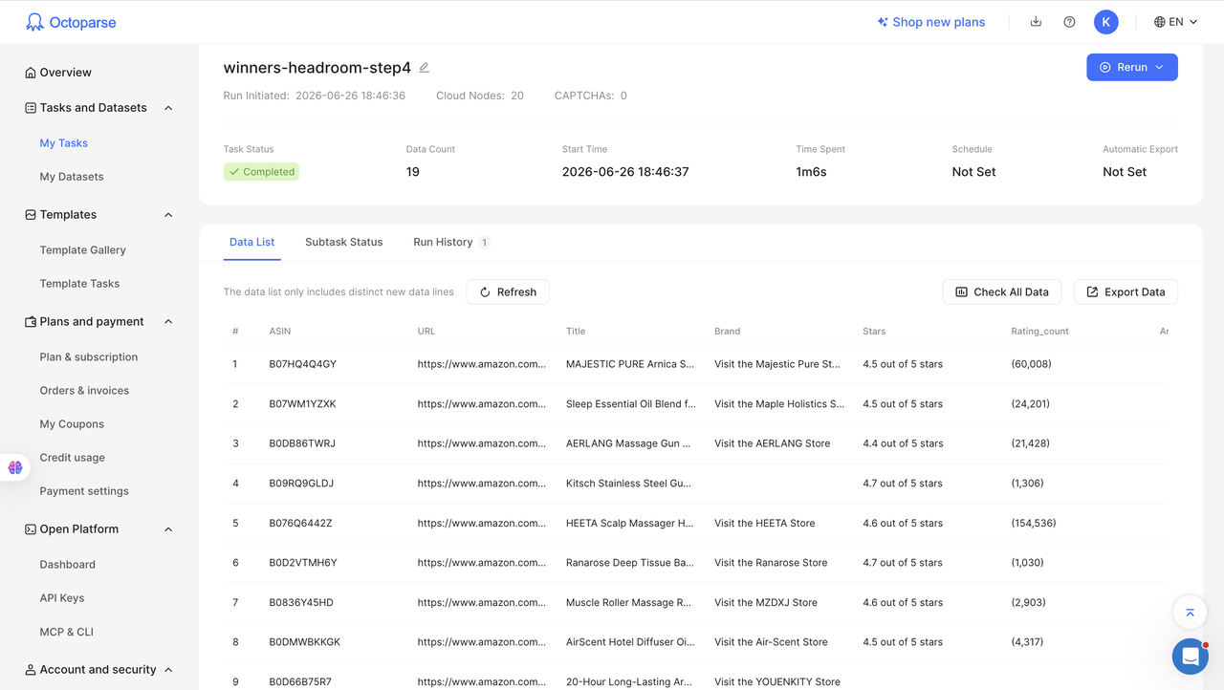
Task: Collapse the Tasks and Datasets section
Action: click(x=168, y=108)
